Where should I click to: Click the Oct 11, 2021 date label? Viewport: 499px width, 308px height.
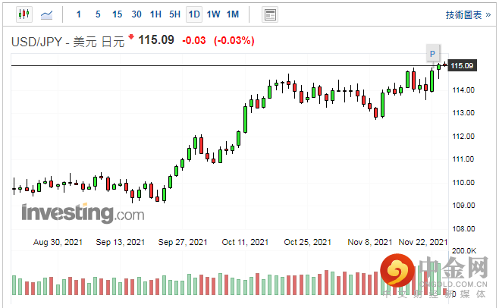245,242
